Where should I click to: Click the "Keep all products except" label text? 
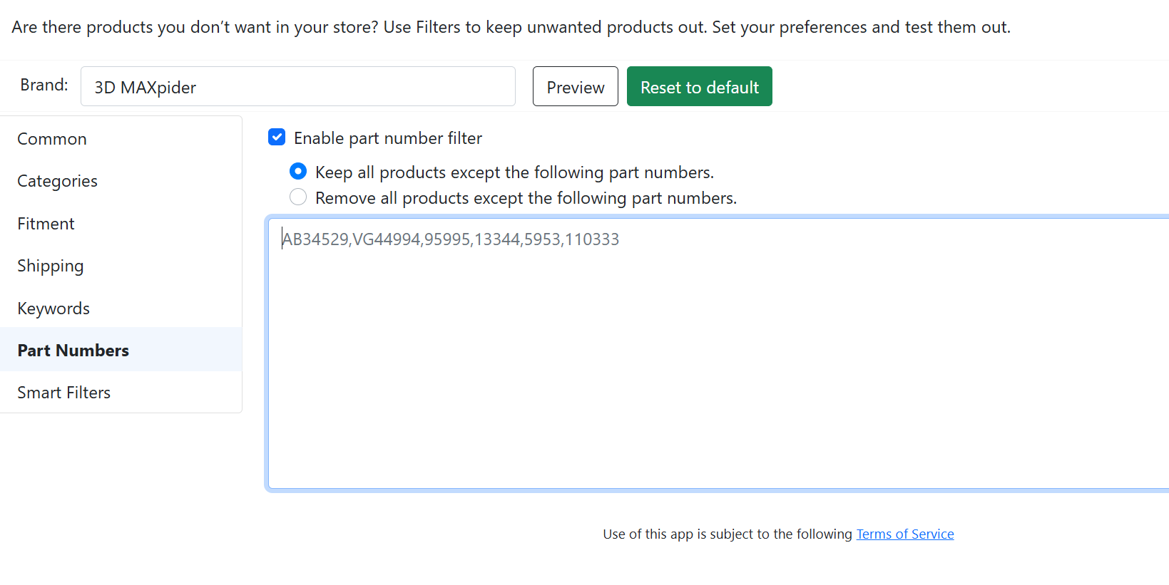pyautogui.click(x=514, y=172)
